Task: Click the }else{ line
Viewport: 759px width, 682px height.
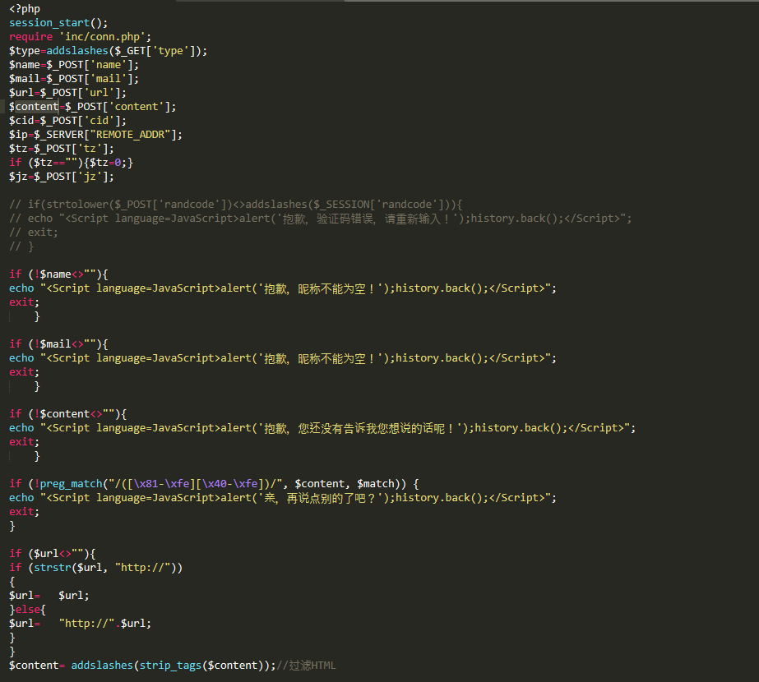Action: pos(27,610)
